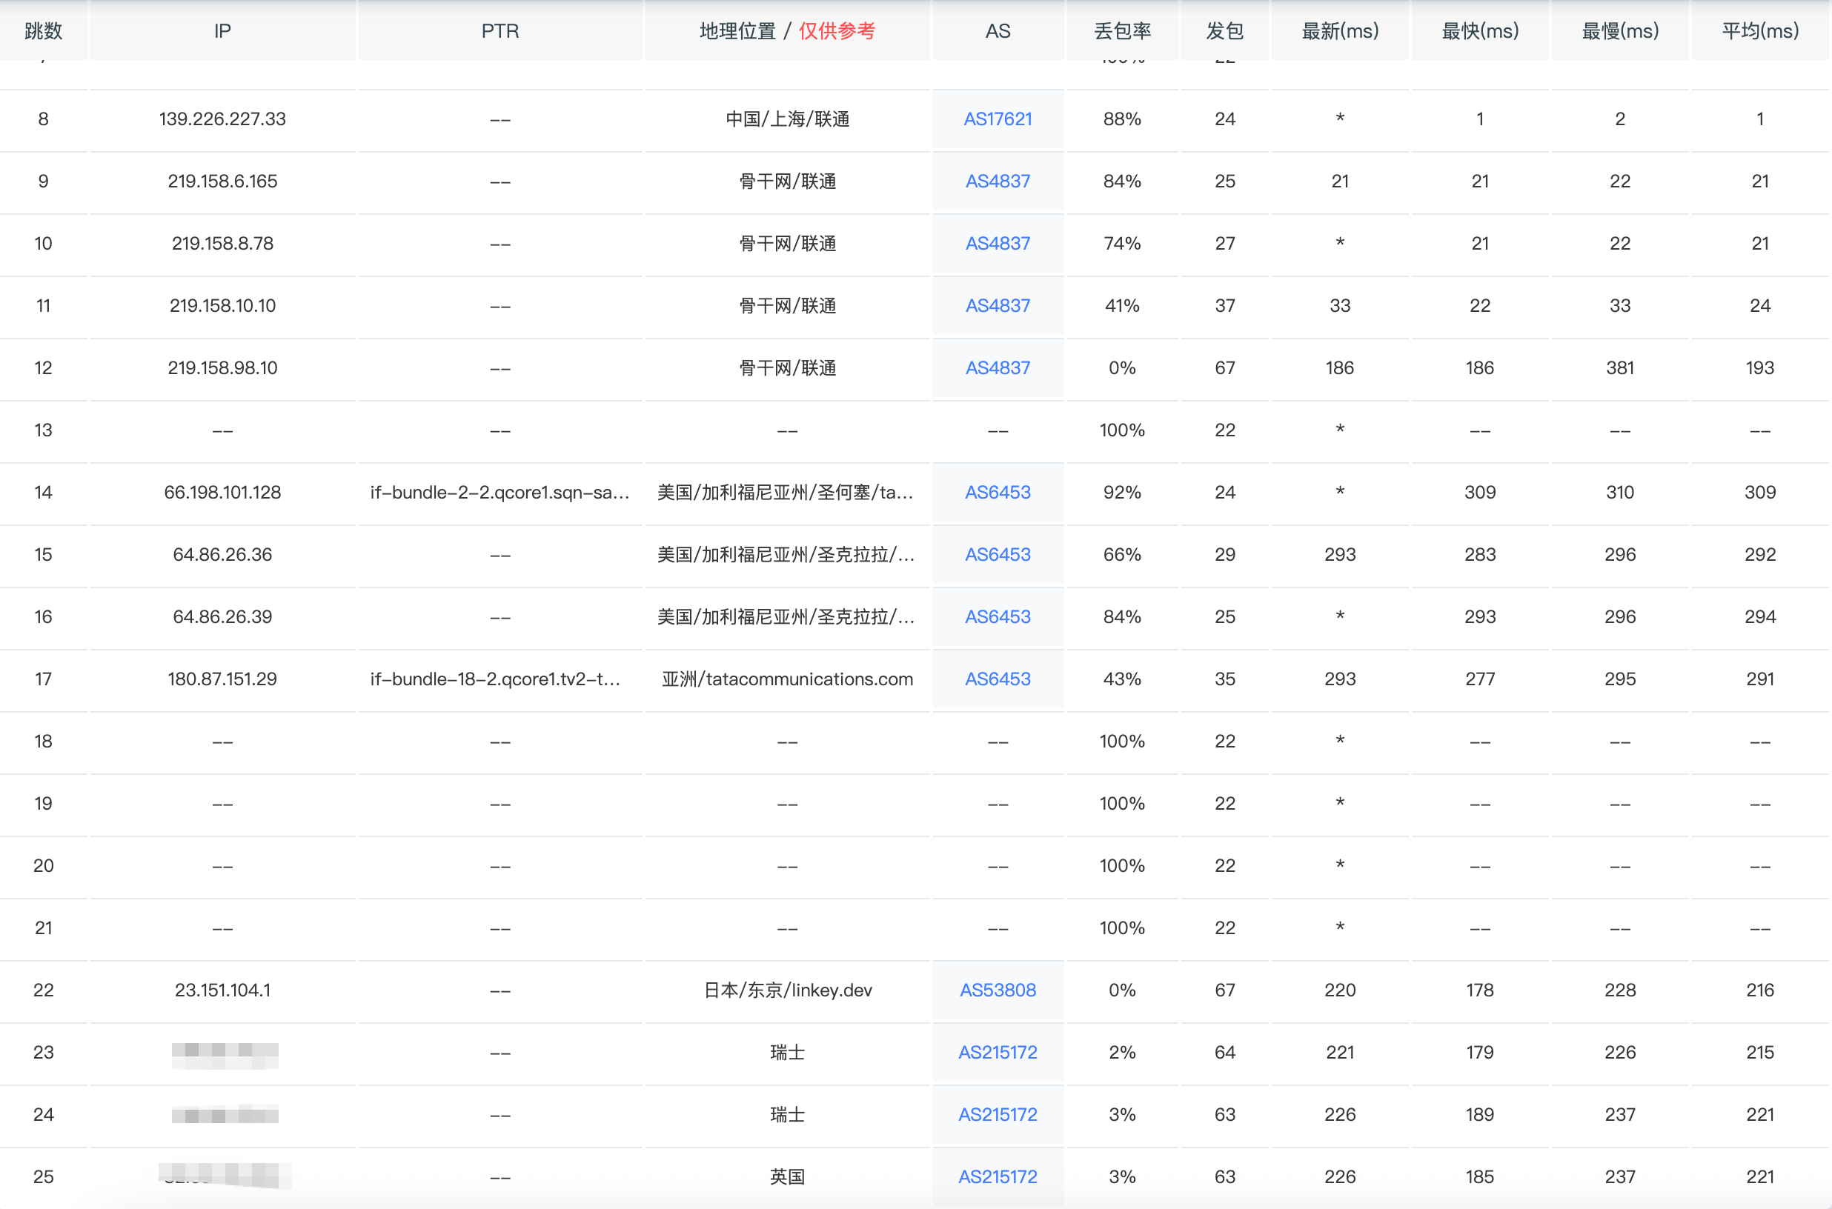Screen dimensions: 1832x1209
Task: Click IP 64.86.26.39 in hop 16
Action: 222,617
